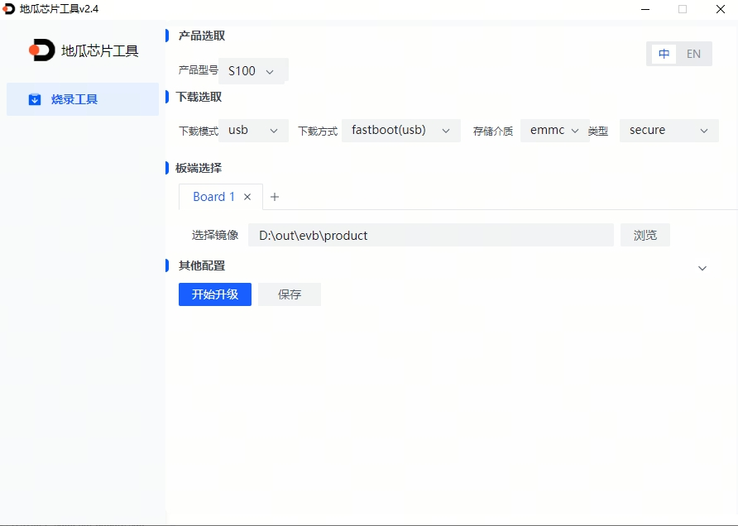Open the 存储介质 emmc dropdown
738x526 pixels.
[554, 131]
